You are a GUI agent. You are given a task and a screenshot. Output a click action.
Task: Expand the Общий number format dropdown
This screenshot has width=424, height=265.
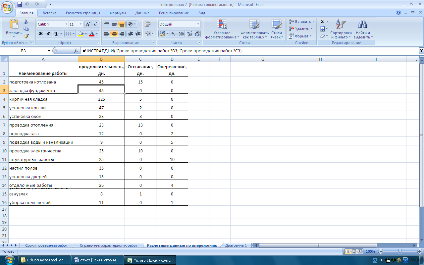[198, 24]
